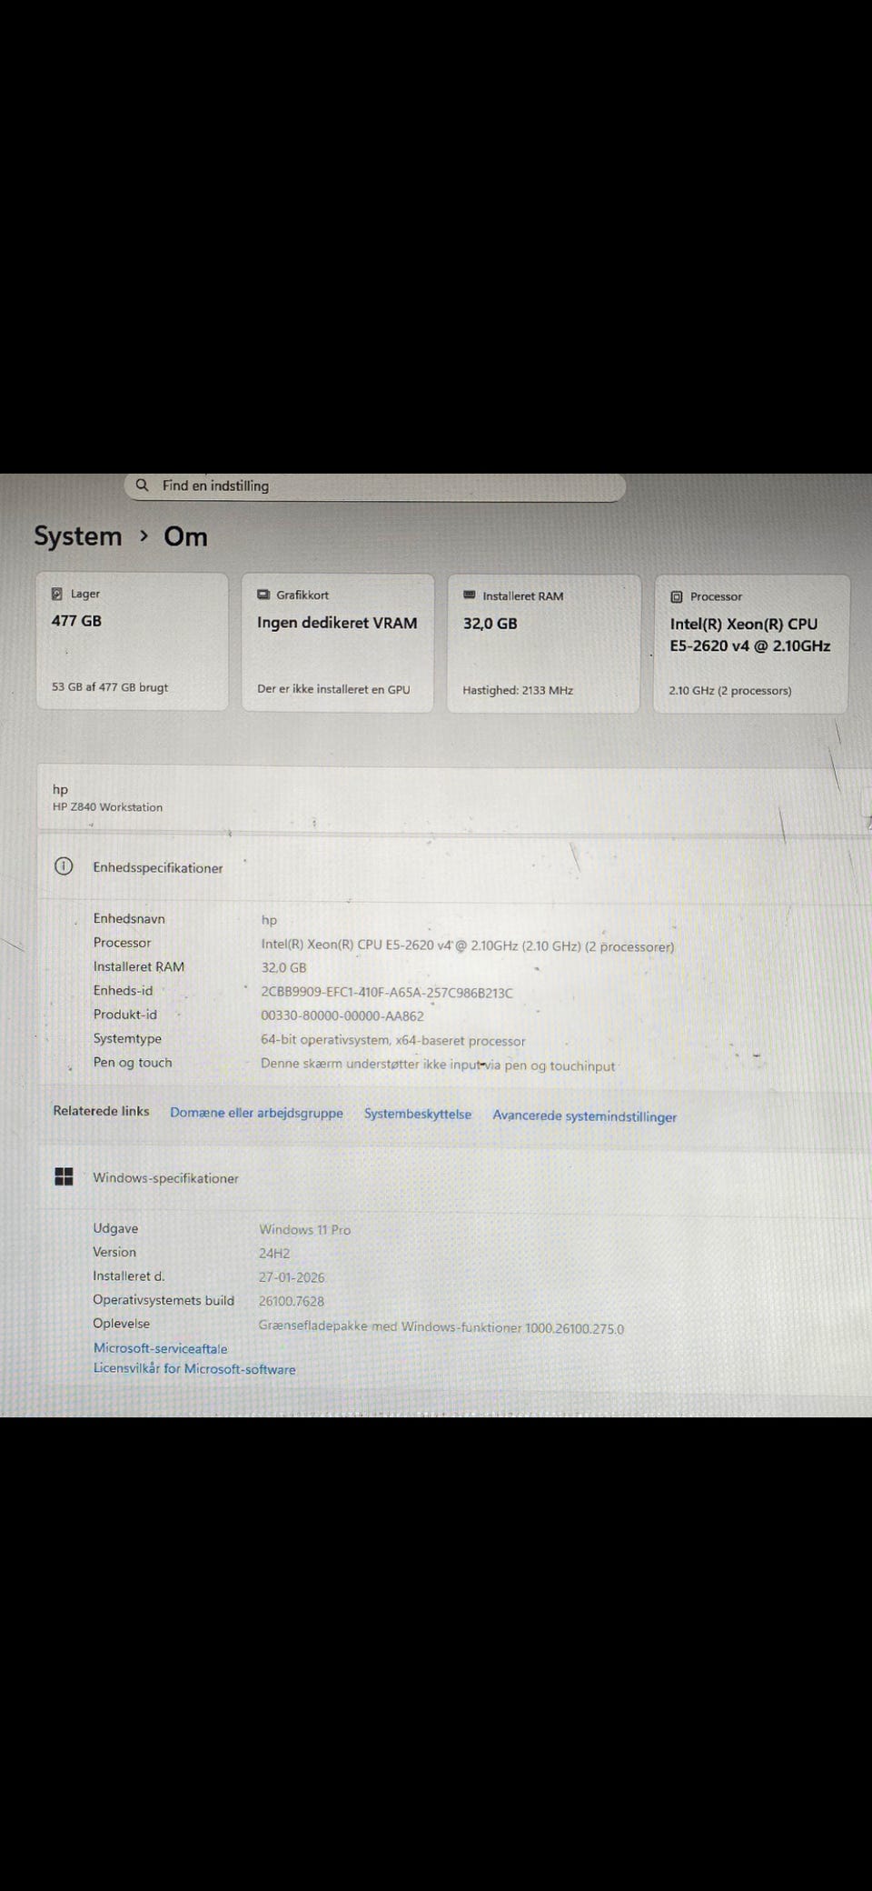Click 'Der er ikke installeret en GPU'
This screenshot has width=872, height=1891.
333,689
